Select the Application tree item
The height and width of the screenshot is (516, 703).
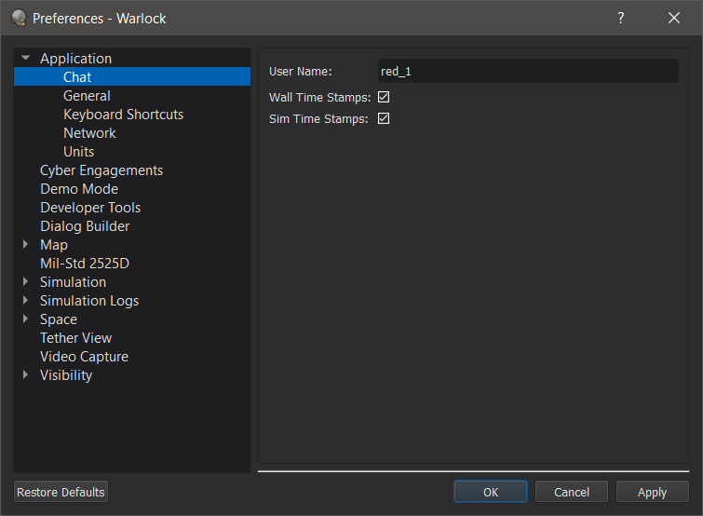75,59
